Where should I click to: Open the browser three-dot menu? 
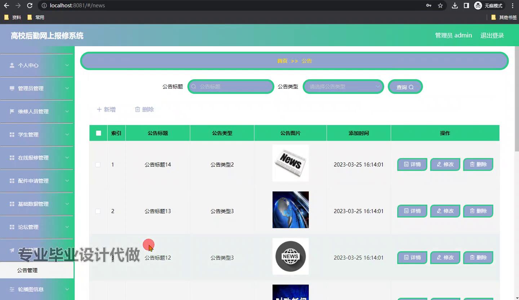[513, 5]
